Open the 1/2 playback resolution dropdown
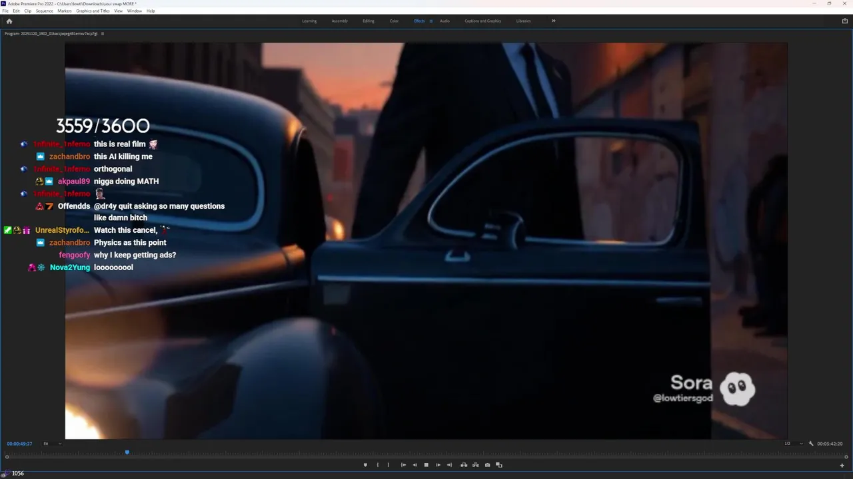The width and height of the screenshot is (853, 479). 794,444
